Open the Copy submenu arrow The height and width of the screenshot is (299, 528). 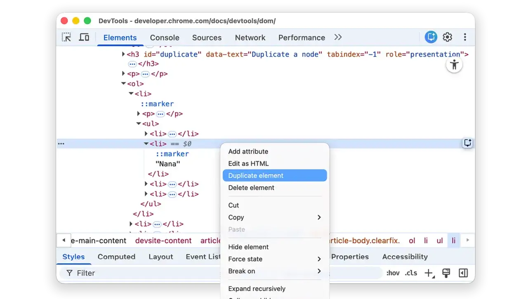pyautogui.click(x=319, y=217)
